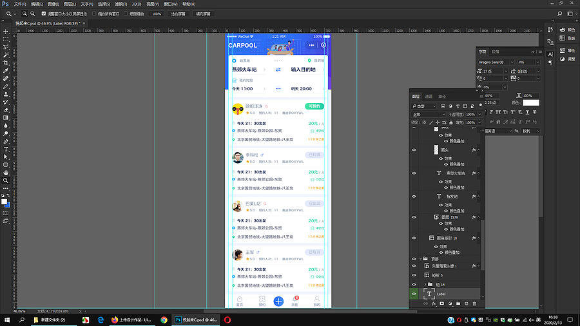Select the Pen tool
Screen dimensions: 580x326
tap(6, 142)
